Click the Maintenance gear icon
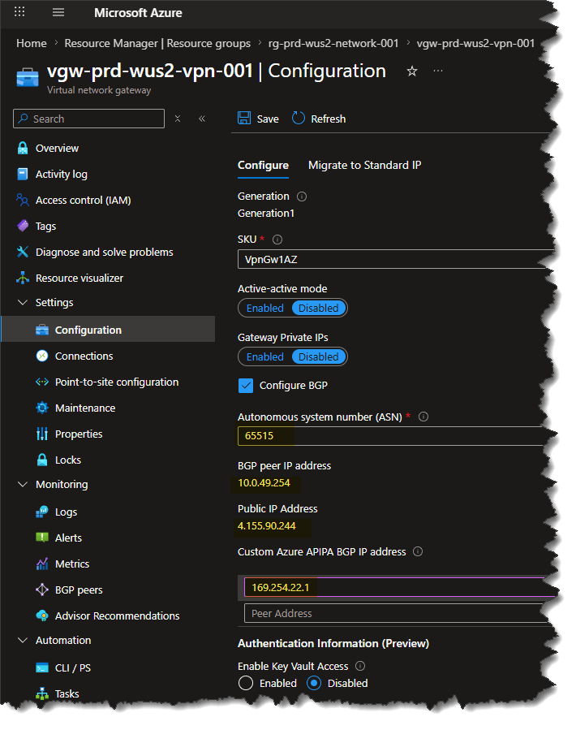The height and width of the screenshot is (730, 576). (x=42, y=408)
